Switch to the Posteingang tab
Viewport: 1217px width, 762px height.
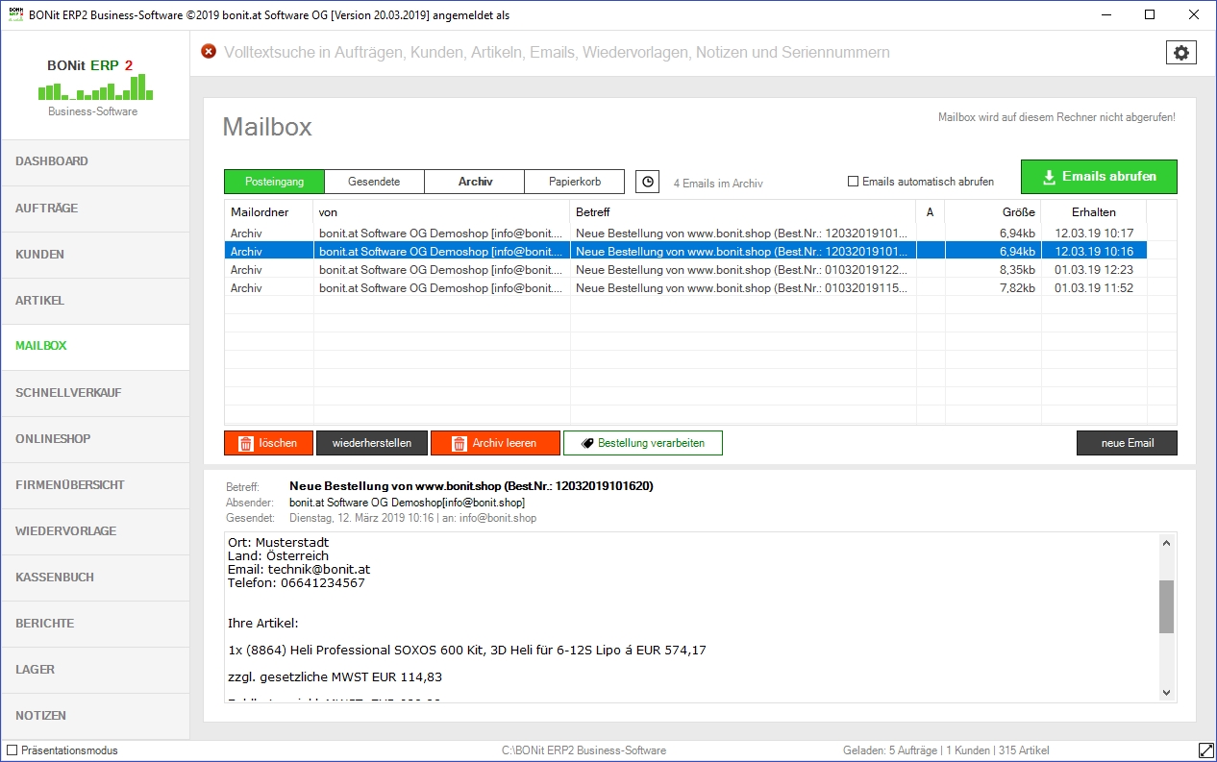point(274,181)
